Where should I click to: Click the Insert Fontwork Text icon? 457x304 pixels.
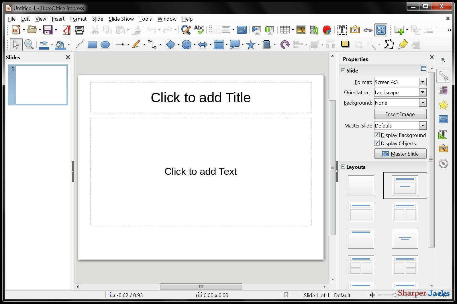355,30
